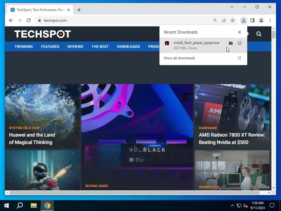281x211 pixels.
Task: Open the TechSpot site search icon
Action: (258, 34)
